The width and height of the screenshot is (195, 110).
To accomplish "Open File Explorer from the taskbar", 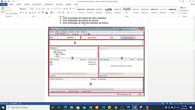I will tap(72, 107).
